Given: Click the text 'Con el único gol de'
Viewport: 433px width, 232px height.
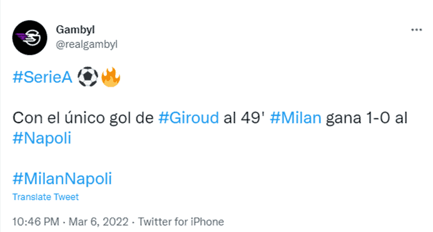Looking at the screenshot, I should tap(83, 118).
